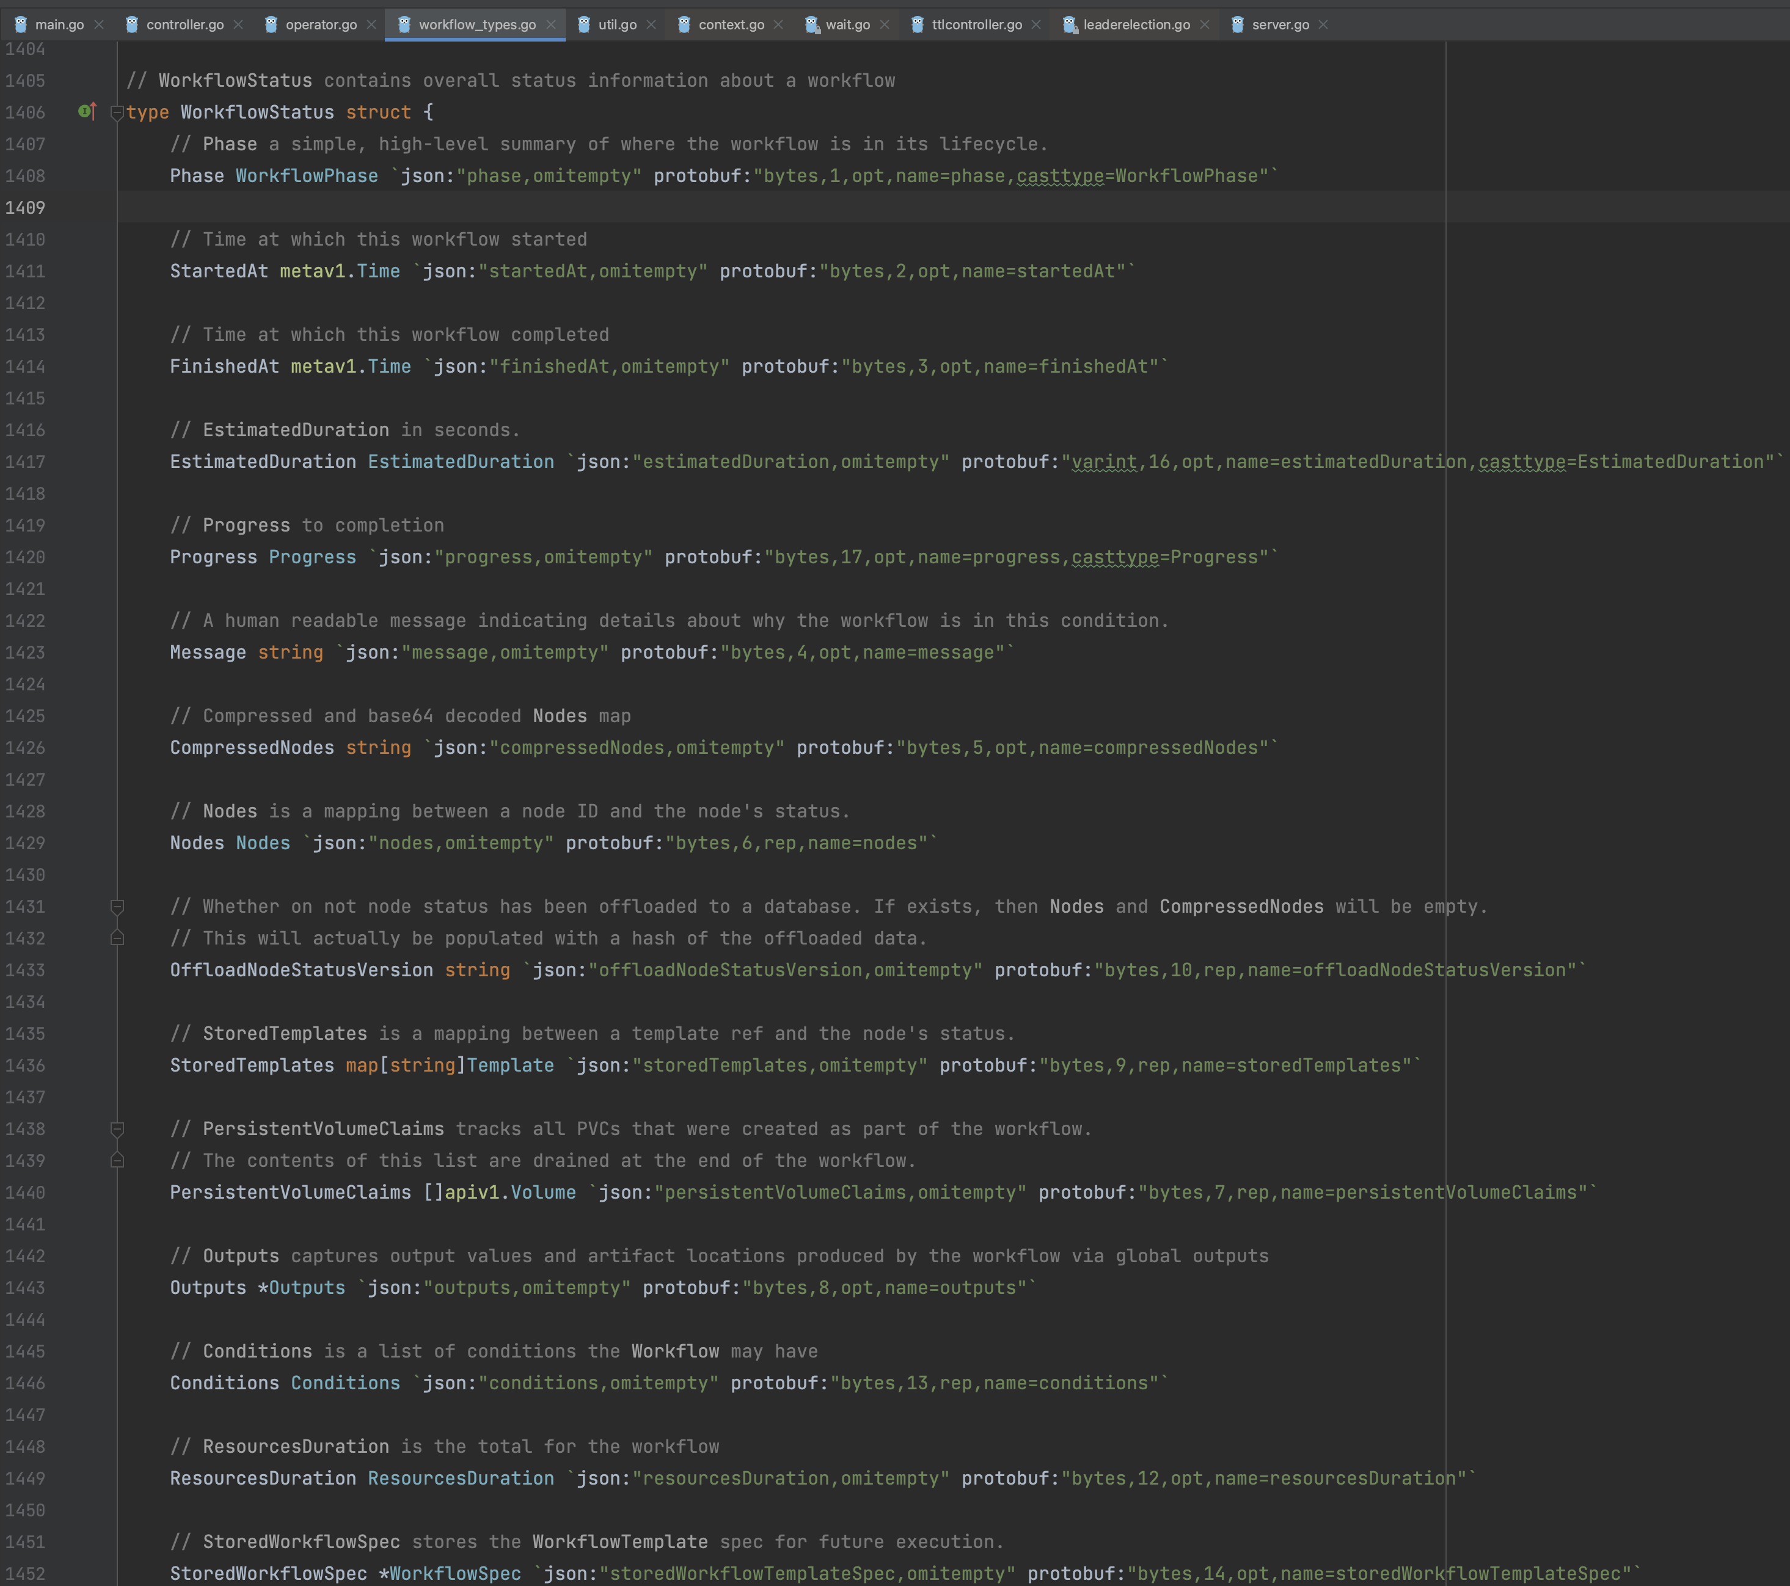This screenshot has height=1586, width=1790.
Task: Switch to the controller.go tab
Action: 184,24
